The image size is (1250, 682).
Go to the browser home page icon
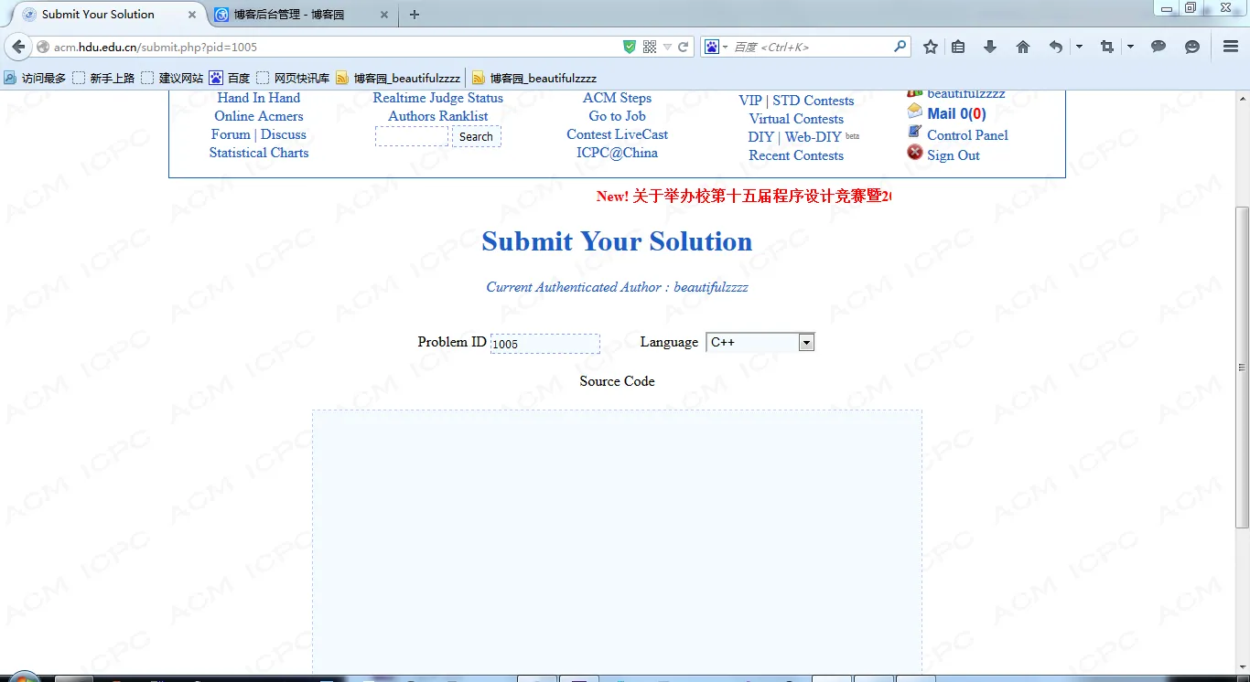(x=1023, y=47)
